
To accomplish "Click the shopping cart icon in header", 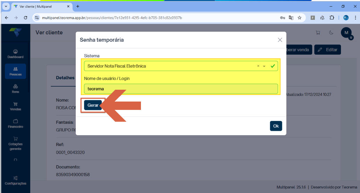I will [x=318, y=33].
